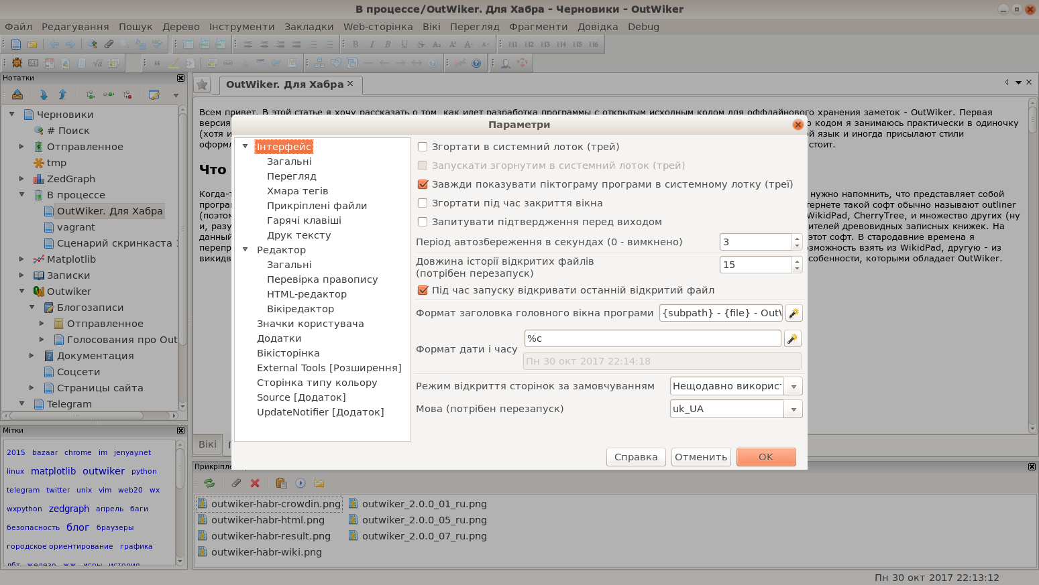
Task: Paste attachment using the clipboard icon
Action: pos(281,482)
